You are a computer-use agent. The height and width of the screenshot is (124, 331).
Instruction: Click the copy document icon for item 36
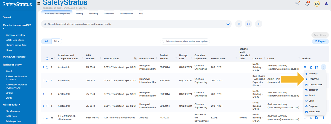pyautogui.click(x=316, y=118)
